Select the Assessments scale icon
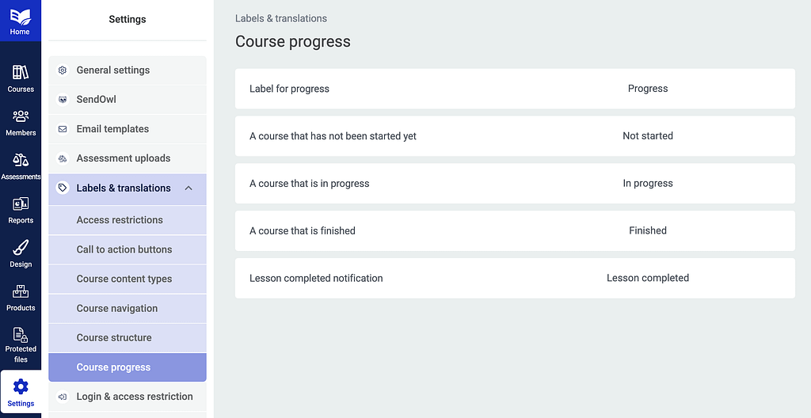Viewport: 811px width, 418px height. [21, 159]
